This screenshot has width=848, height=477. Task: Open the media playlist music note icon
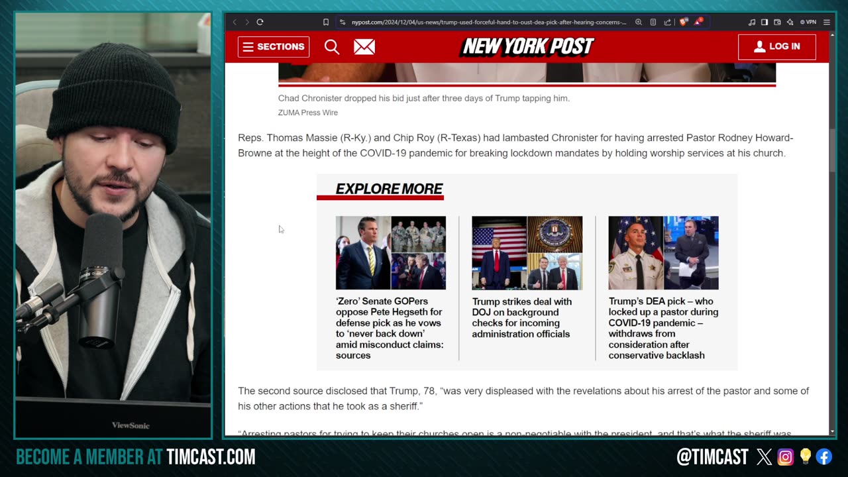click(751, 22)
